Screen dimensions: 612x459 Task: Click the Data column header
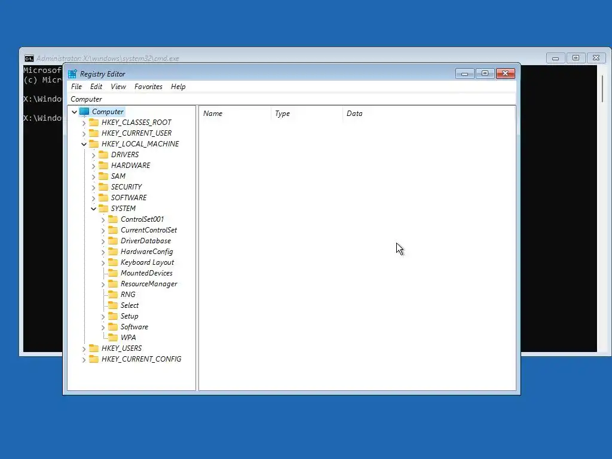click(429, 114)
